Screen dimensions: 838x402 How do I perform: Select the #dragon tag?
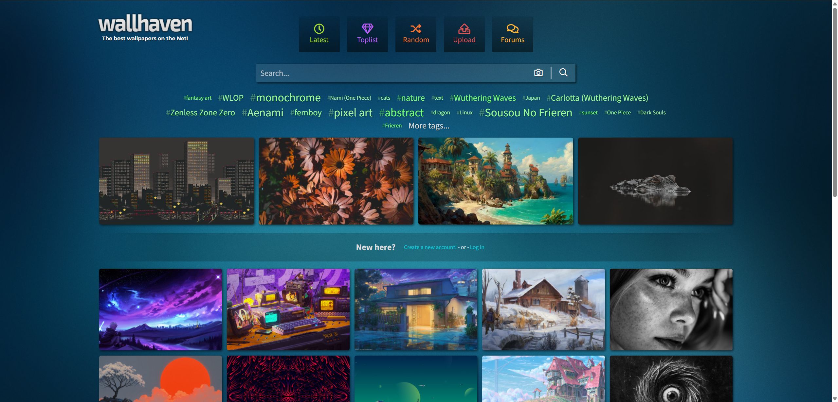(x=440, y=112)
